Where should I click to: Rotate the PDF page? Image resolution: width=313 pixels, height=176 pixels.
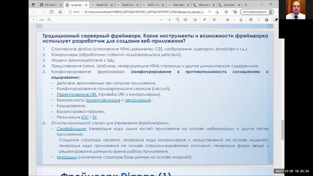coord(178,20)
